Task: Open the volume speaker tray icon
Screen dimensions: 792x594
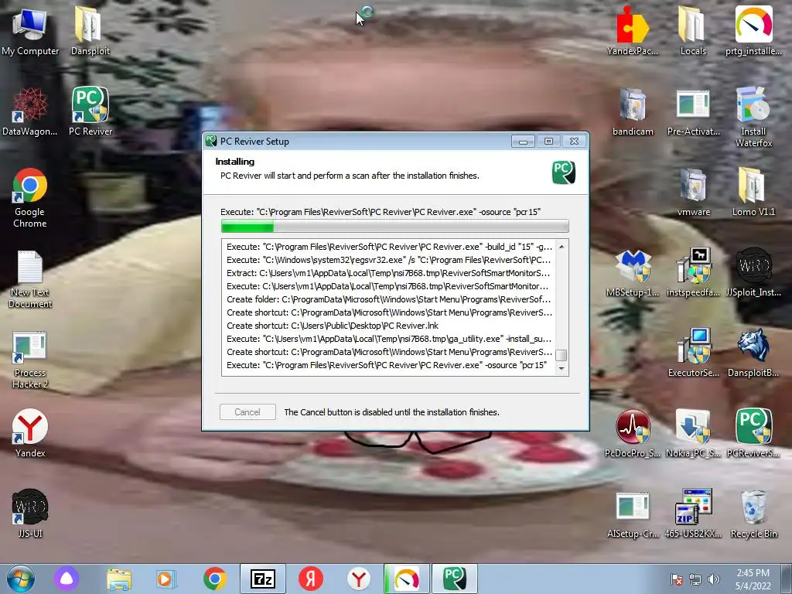Action: point(714,580)
